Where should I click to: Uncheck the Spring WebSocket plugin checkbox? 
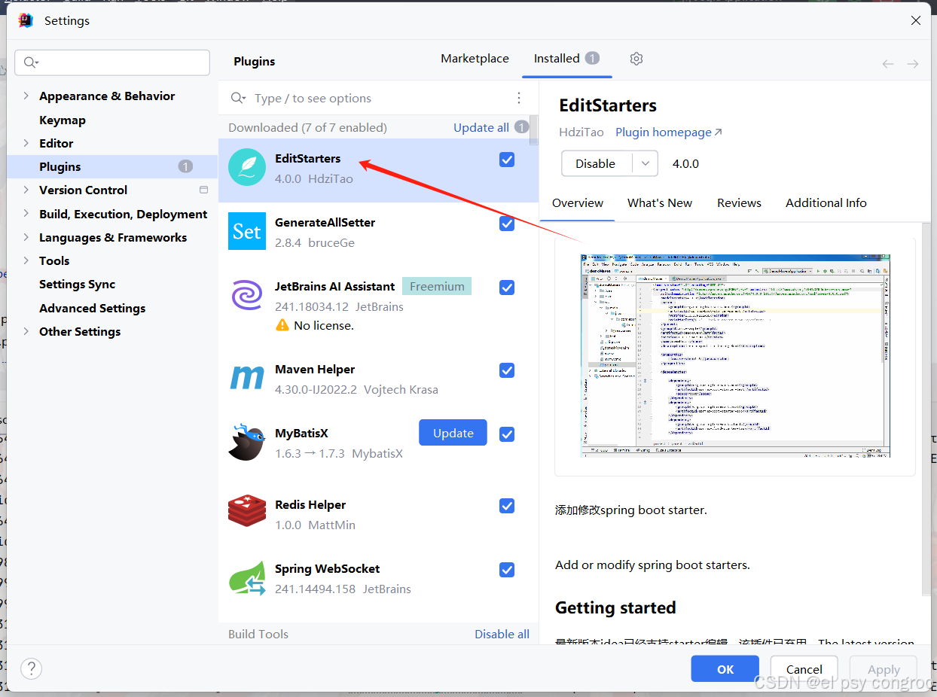click(507, 570)
